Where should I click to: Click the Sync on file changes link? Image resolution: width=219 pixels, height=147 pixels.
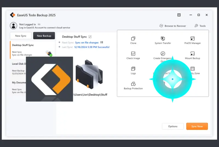[x=87, y=42]
